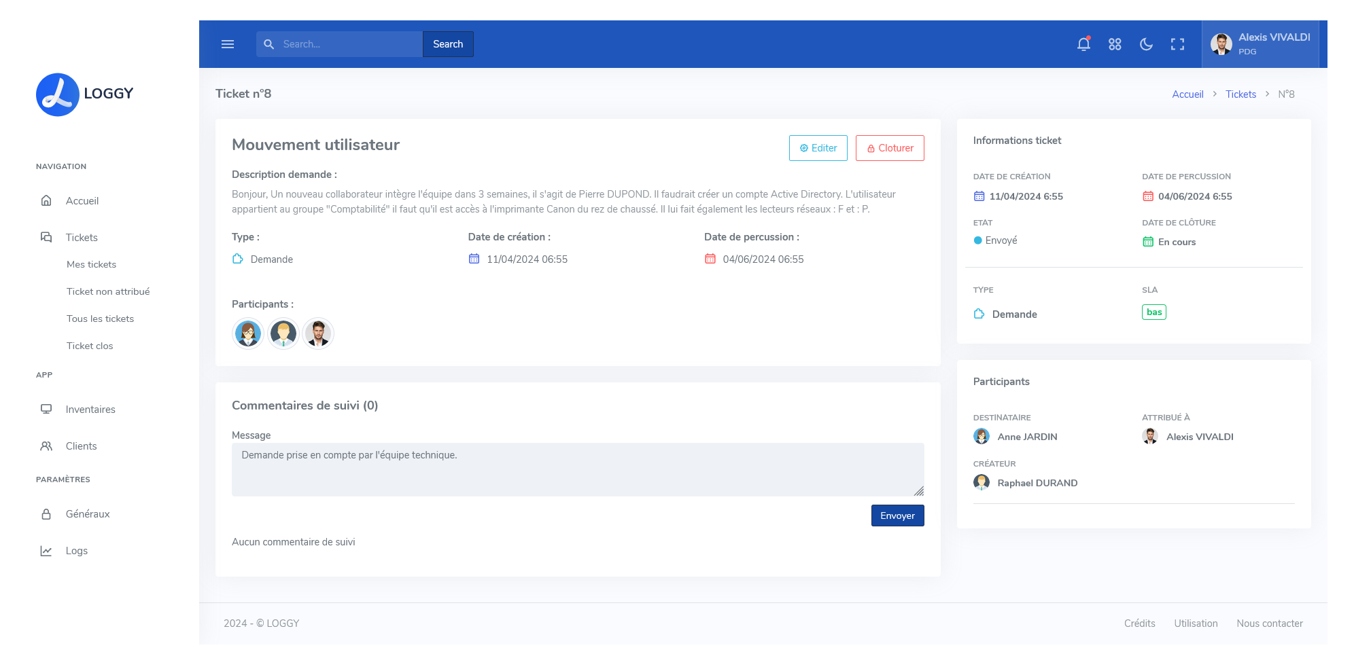
Task: Click the Envoyer button
Action: 897,516
